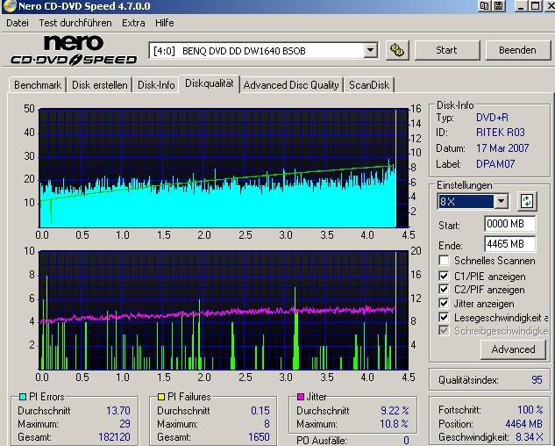Click the PI Errors chart area
Screen dimensions: 555x446
[x=224, y=168]
